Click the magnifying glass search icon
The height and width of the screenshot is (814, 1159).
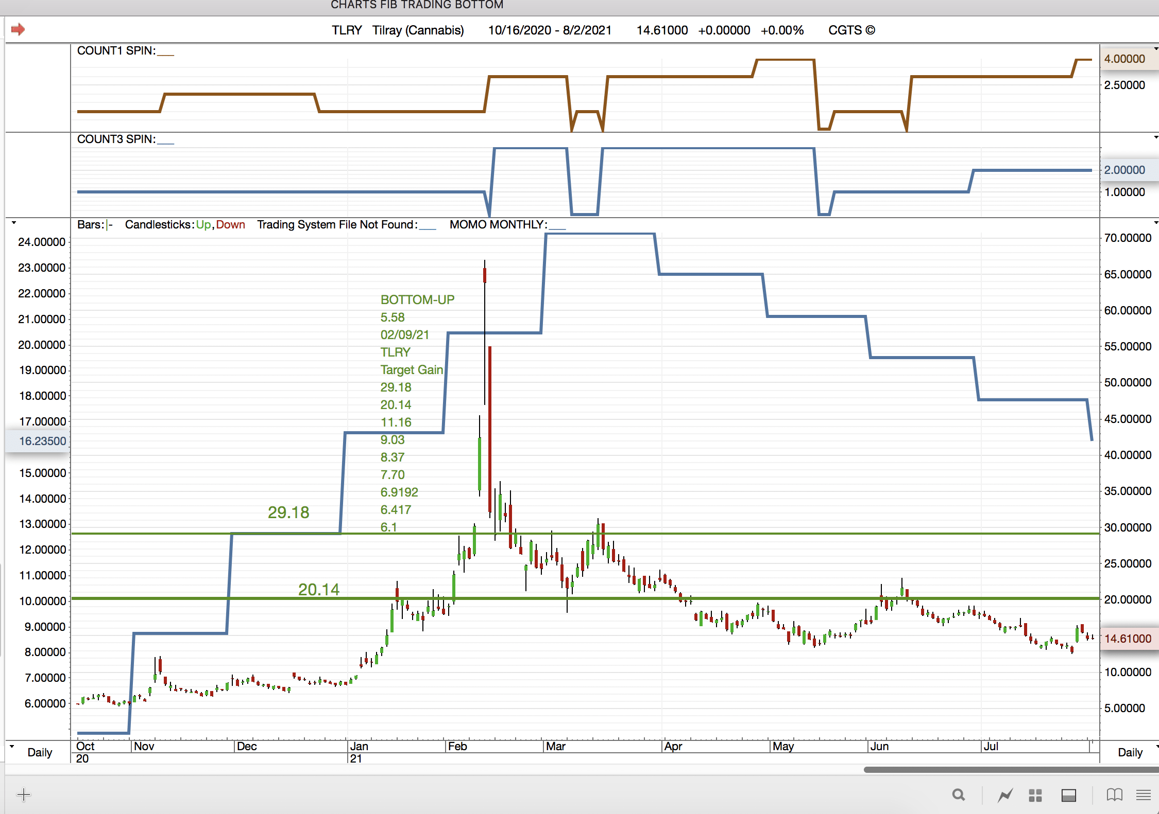point(958,795)
